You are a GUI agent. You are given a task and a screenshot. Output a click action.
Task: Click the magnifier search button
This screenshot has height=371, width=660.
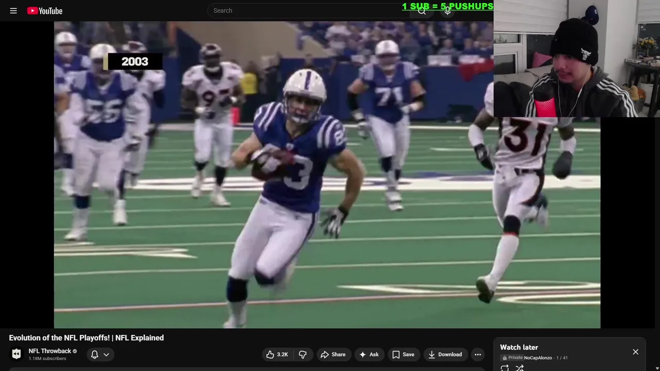422,10
